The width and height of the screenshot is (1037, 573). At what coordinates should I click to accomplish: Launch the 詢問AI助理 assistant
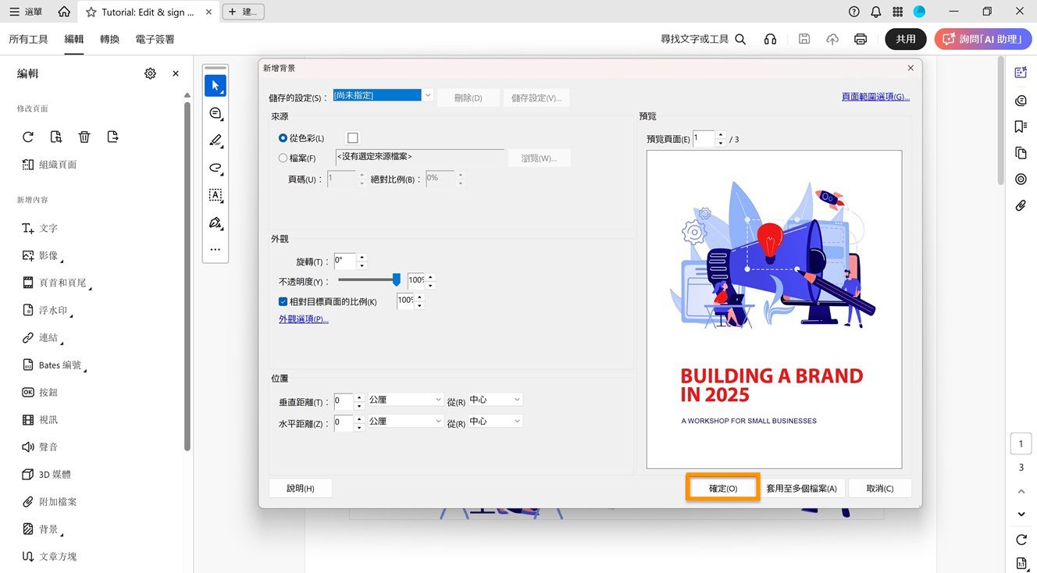[x=982, y=38]
